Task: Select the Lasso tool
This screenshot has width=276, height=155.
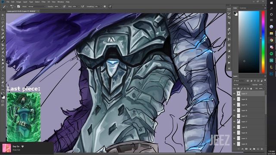Action: (x=3, y=22)
